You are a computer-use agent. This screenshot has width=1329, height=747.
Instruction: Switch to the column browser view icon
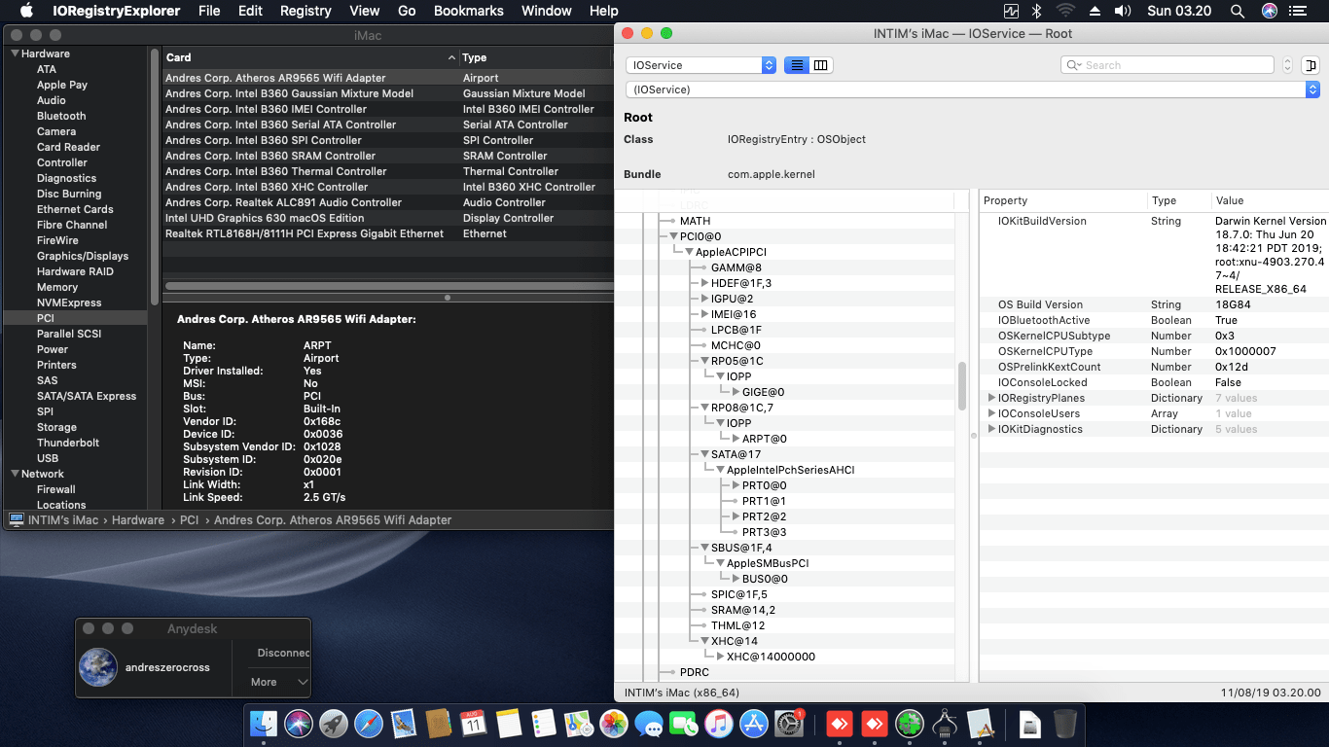pyautogui.click(x=821, y=65)
